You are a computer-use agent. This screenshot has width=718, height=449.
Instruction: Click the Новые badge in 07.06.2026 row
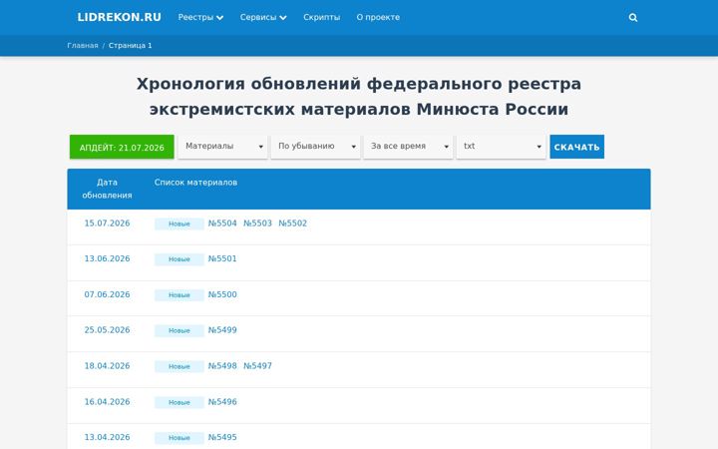pos(179,295)
